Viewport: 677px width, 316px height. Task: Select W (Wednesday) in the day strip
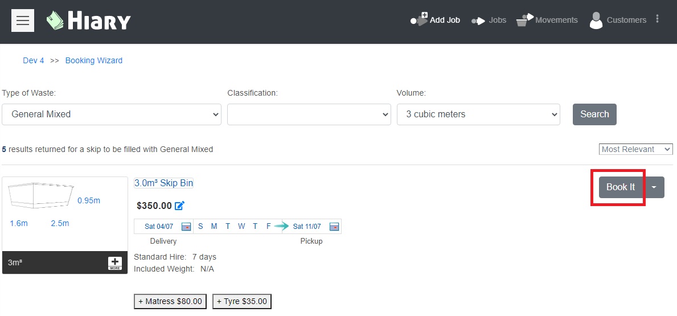point(241,226)
